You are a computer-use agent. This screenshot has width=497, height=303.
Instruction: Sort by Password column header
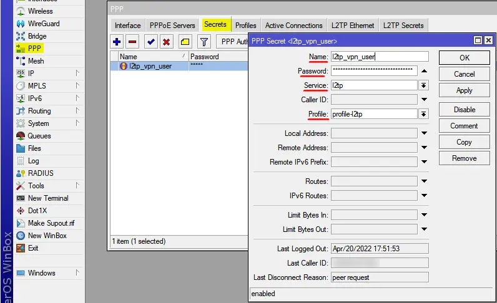(219, 57)
